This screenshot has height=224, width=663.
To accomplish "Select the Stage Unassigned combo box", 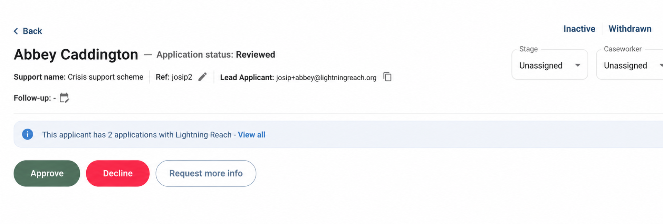I will [550, 65].
